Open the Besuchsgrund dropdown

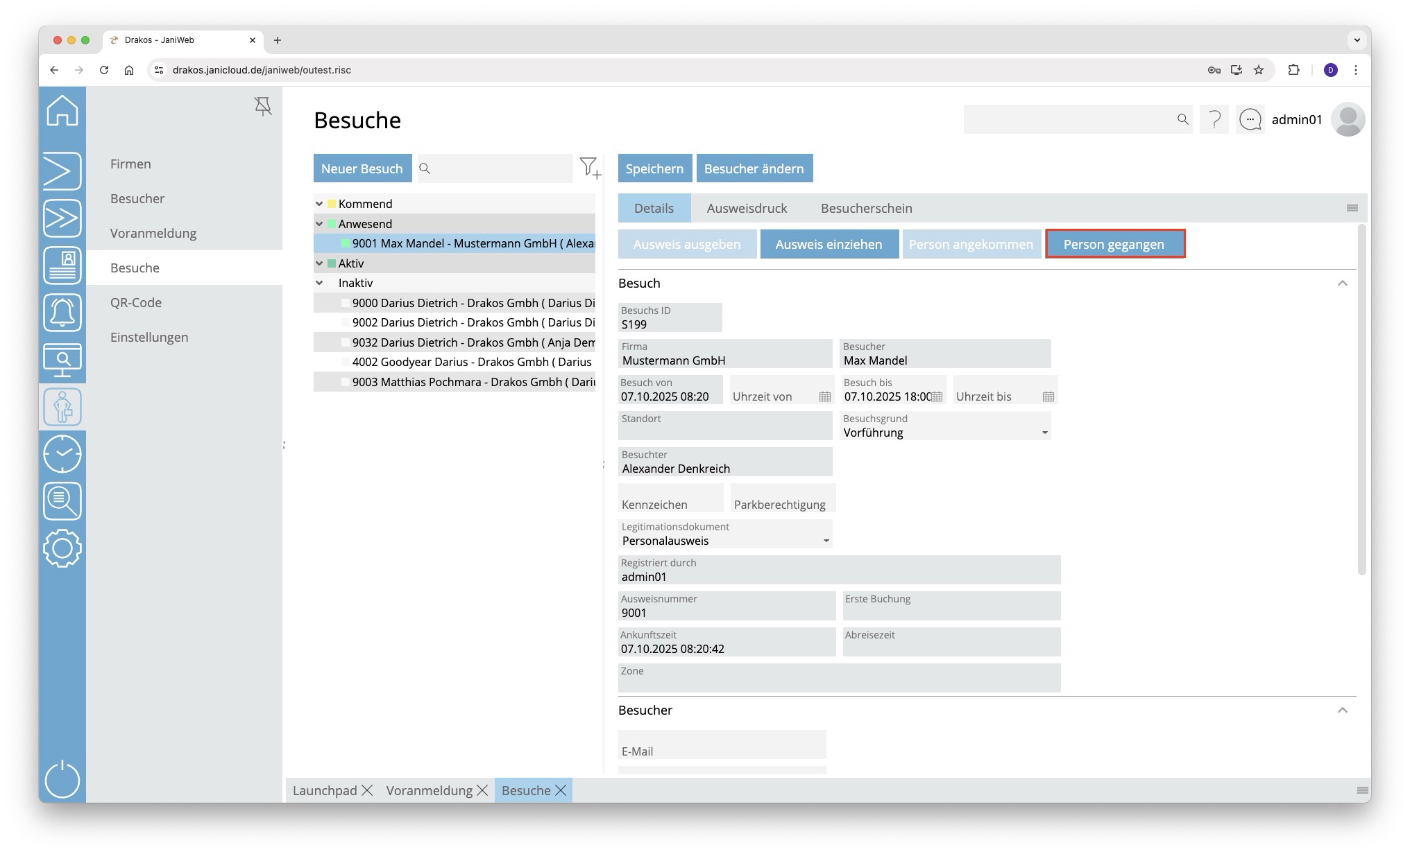(1044, 433)
